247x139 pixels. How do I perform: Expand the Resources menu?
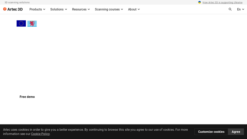tap(81, 9)
